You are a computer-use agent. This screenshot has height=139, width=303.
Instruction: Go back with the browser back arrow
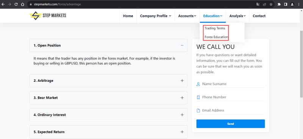3,4
